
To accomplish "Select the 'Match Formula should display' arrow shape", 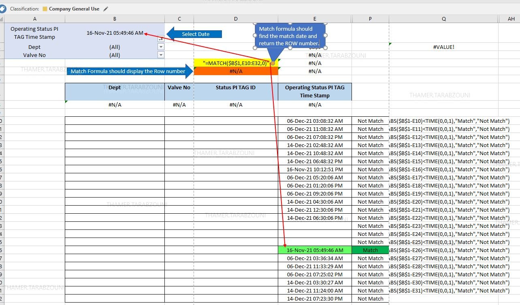I will click(130, 72).
